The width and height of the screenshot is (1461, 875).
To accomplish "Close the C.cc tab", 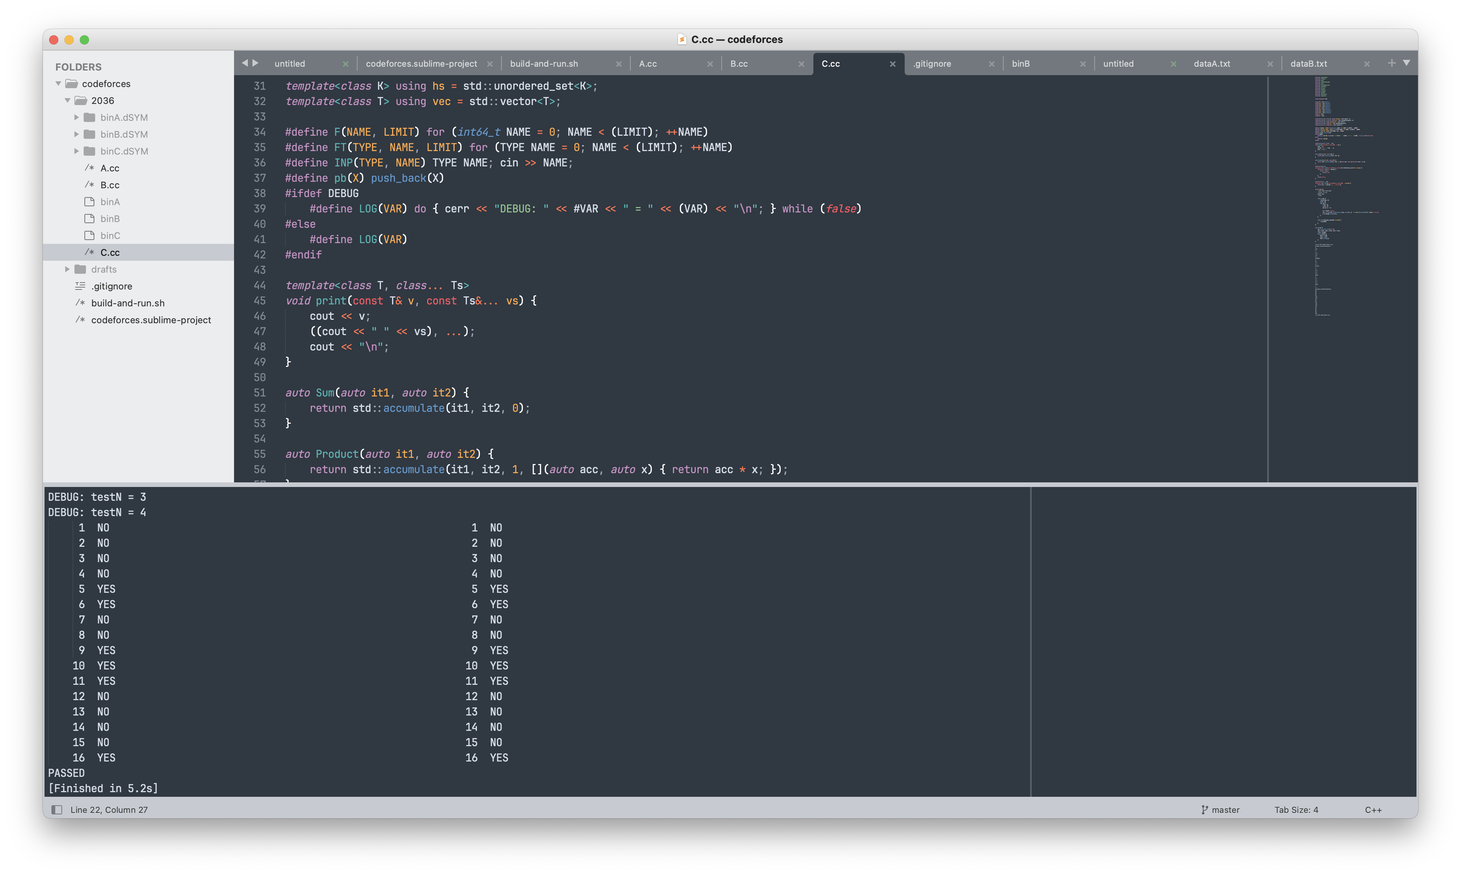I will [892, 64].
